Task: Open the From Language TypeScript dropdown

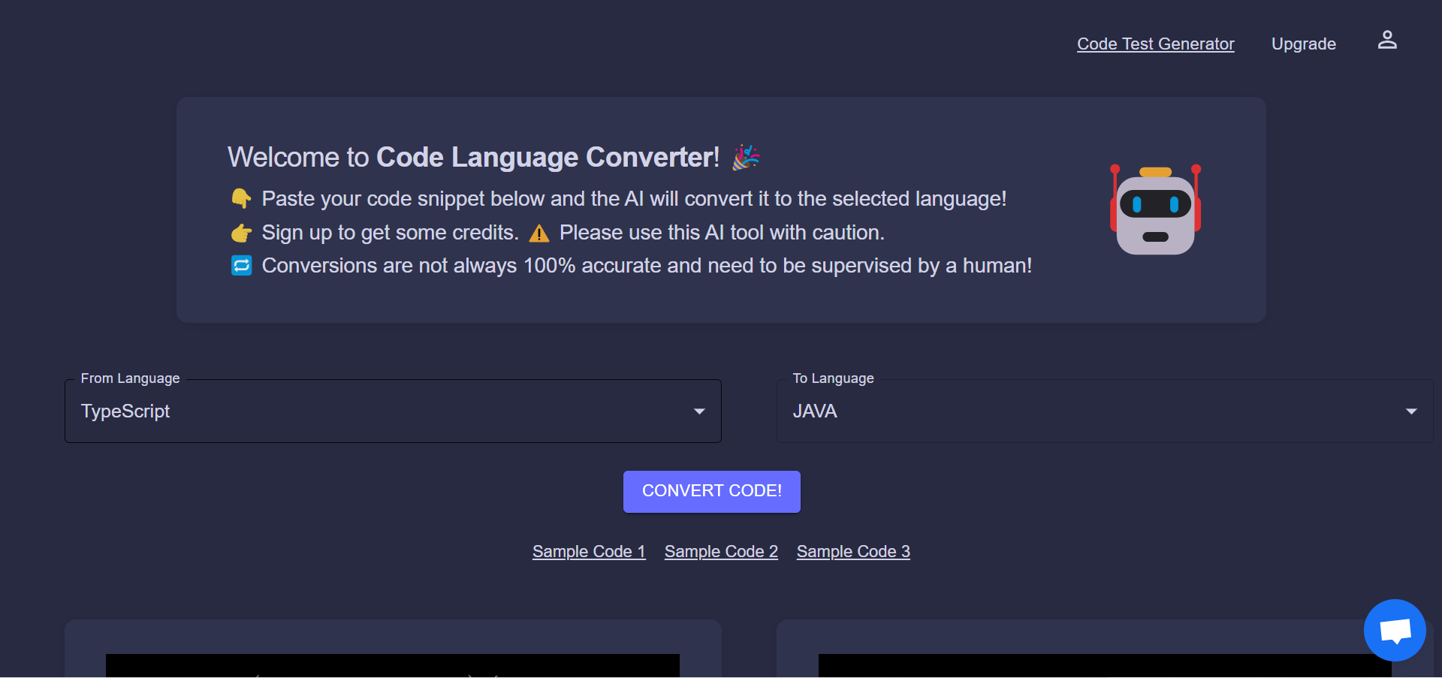Action: click(x=393, y=411)
